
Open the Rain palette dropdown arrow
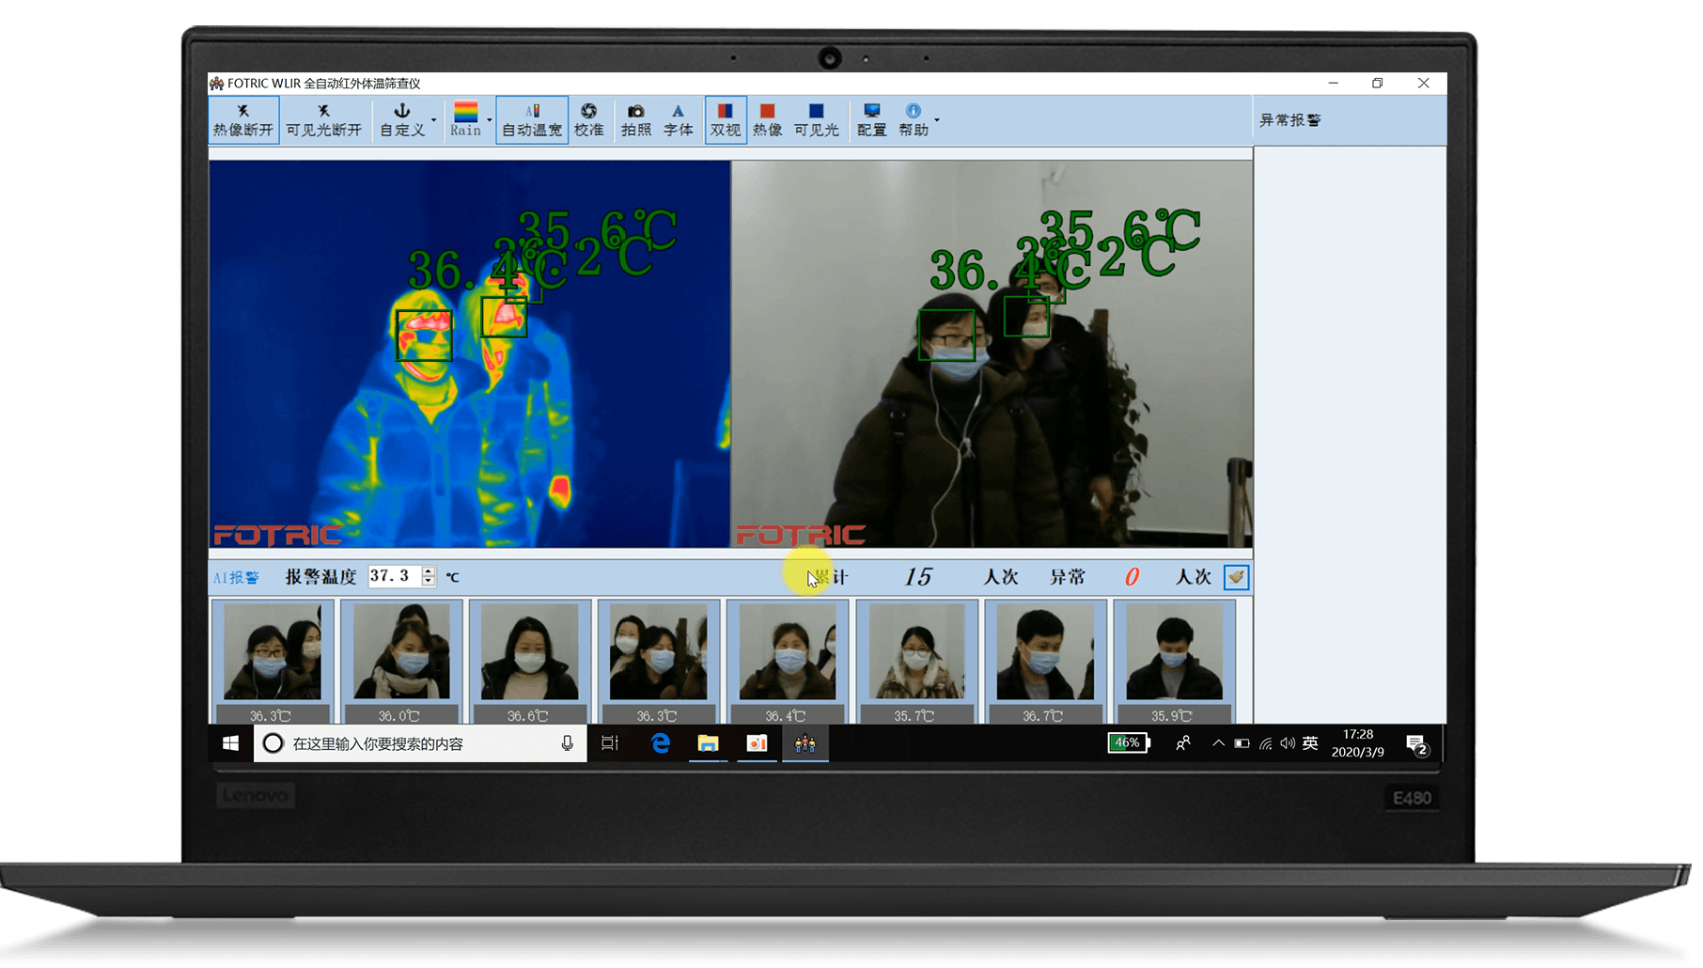coord(490,120)
